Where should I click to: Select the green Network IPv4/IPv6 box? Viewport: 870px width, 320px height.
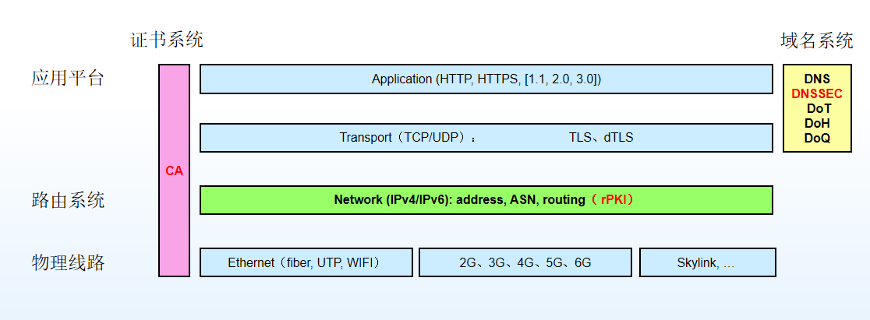486,200
